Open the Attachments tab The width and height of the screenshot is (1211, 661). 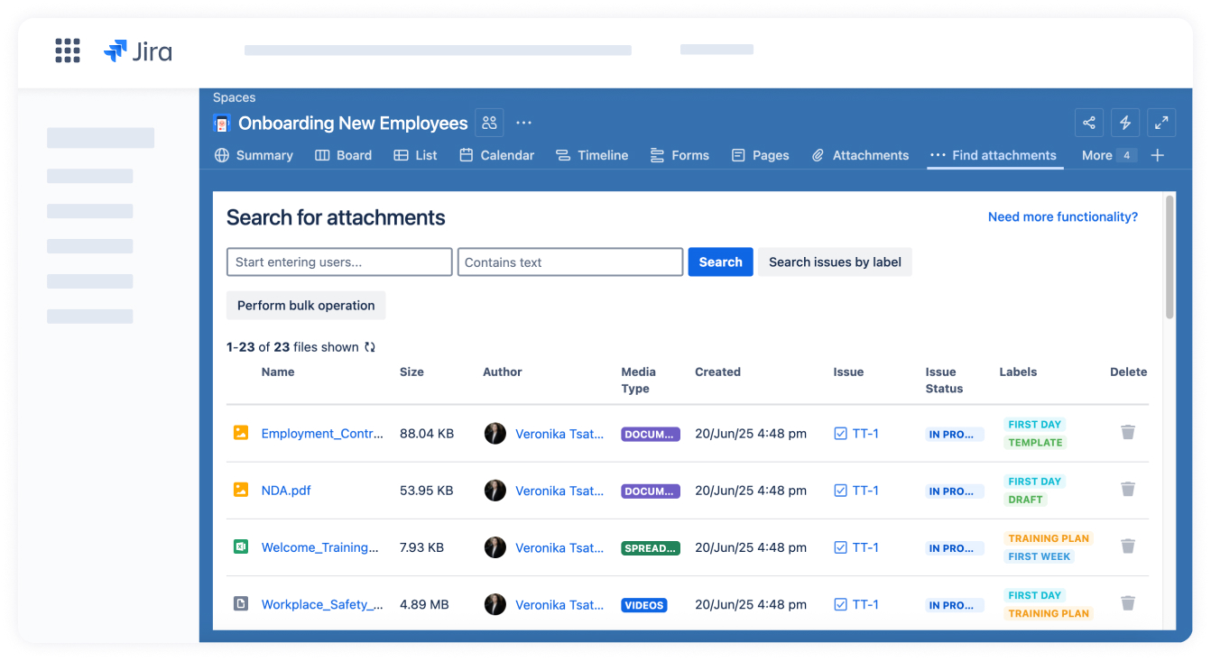tap(860, 155)
